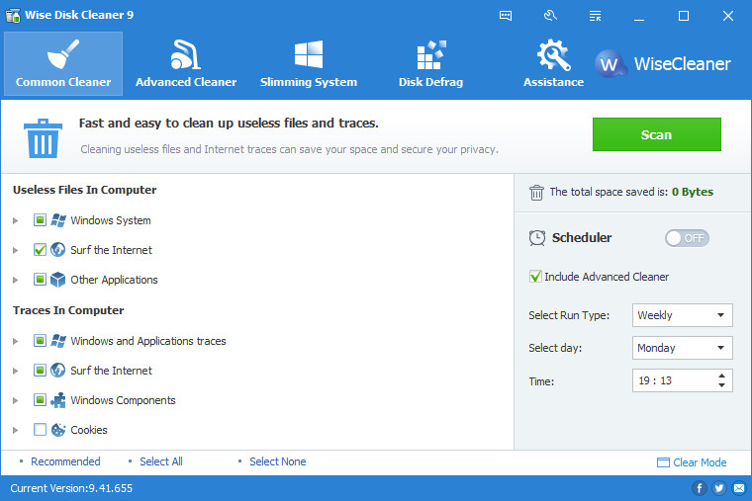Go to the Disk Defrag tab
This screenshot has height=501, width=752.
[x=430, y=63]
